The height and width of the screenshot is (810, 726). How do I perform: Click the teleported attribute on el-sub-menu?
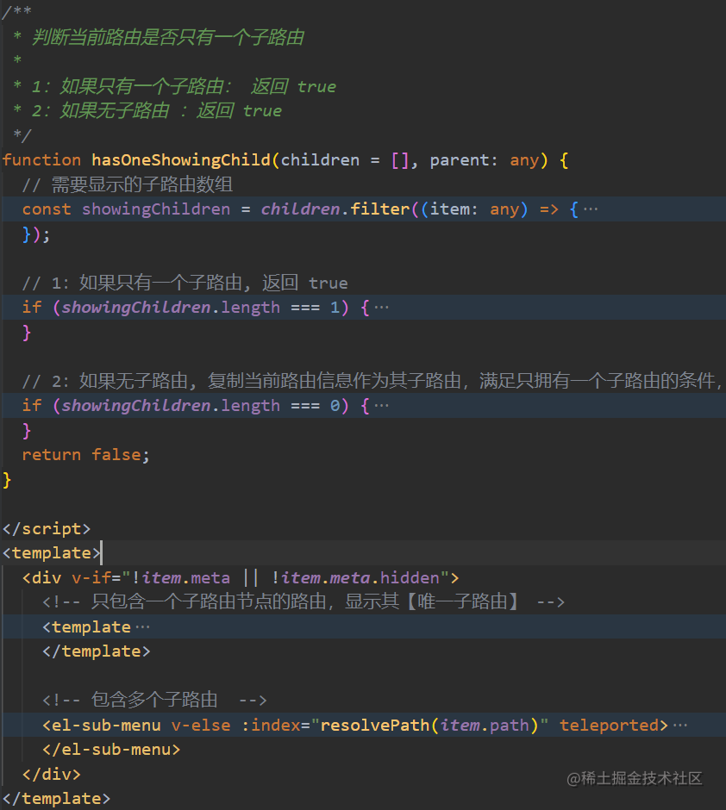[610, 725]
